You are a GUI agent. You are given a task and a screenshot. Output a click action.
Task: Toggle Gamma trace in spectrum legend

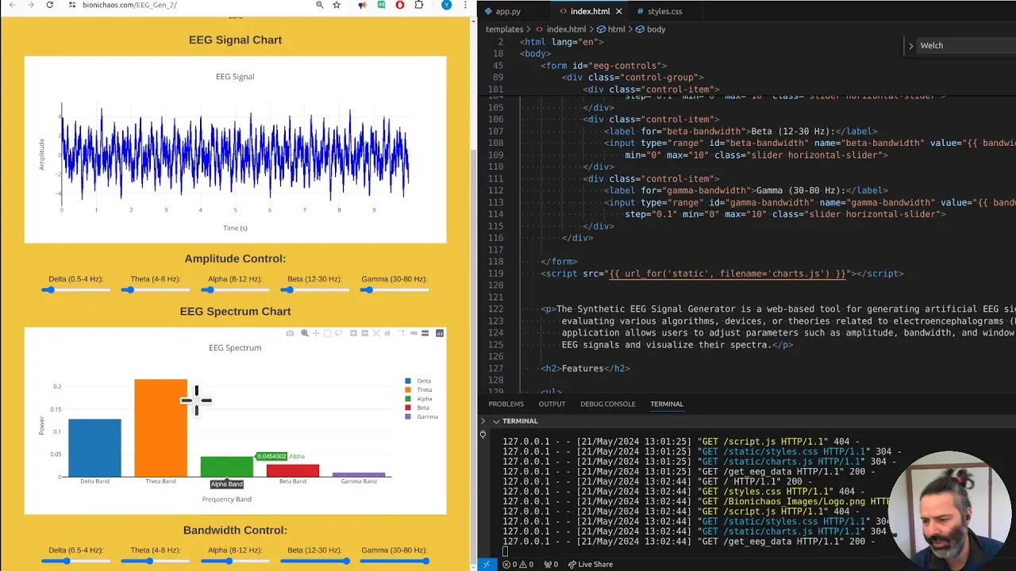pos(421,416)
